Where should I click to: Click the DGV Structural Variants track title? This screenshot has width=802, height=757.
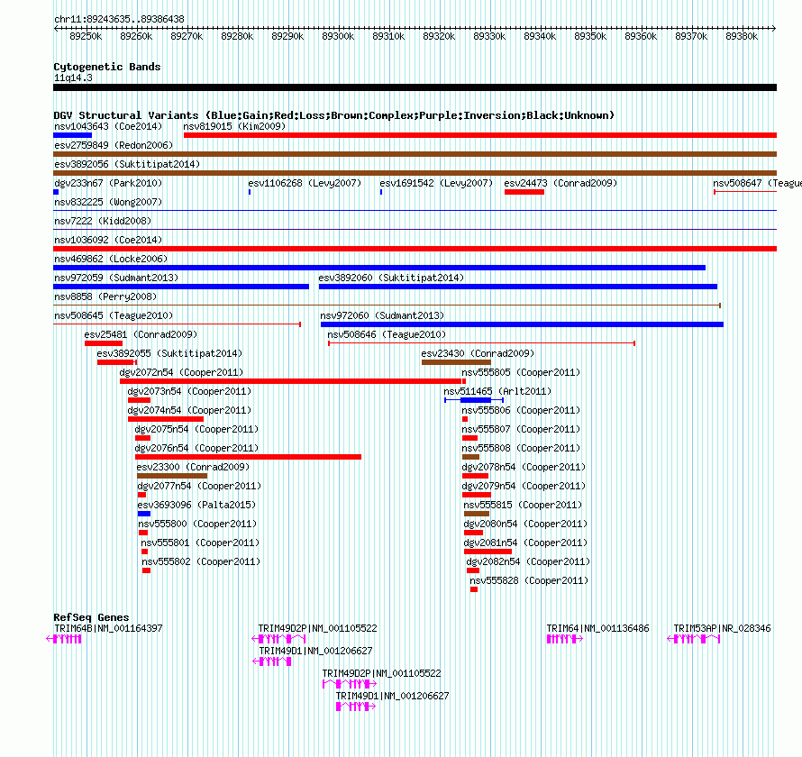click(x=334, y=115)
